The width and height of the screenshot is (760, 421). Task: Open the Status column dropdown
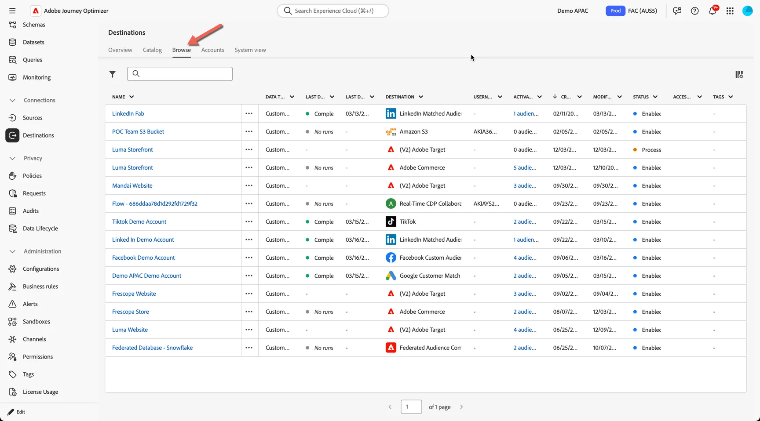(655, 97)
